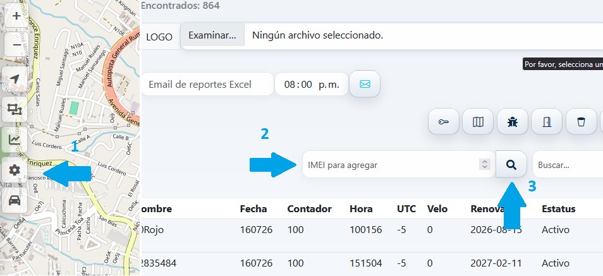This screenshot has height=276, width=603.
Task: Click the LOGO label
Action: coord(159,37)
